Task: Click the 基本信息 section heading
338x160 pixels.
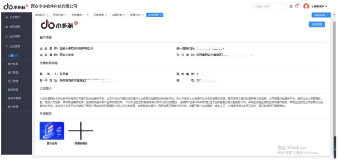Action: click(x=45, y=38)
